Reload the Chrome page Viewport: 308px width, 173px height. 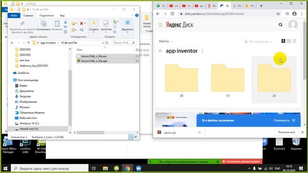point(172,14)
